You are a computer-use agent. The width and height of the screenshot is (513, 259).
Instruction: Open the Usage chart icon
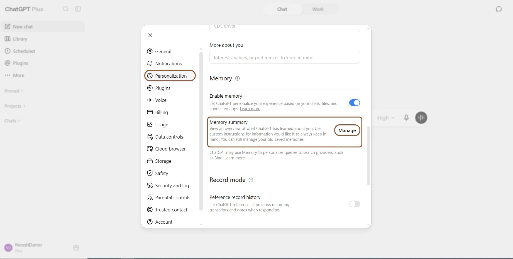(x=150, y=125)
